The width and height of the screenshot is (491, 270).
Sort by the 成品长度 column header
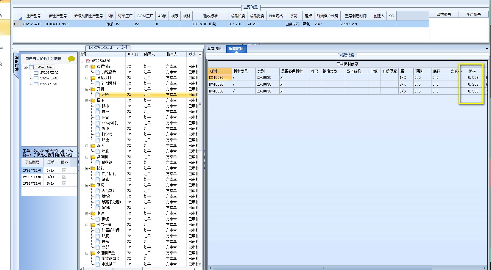[238, 16]
